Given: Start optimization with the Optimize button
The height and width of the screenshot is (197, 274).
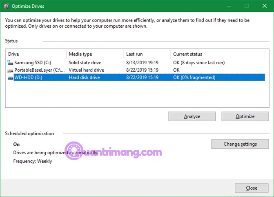Looking at the screenshot, I should [x=245, y=116].
